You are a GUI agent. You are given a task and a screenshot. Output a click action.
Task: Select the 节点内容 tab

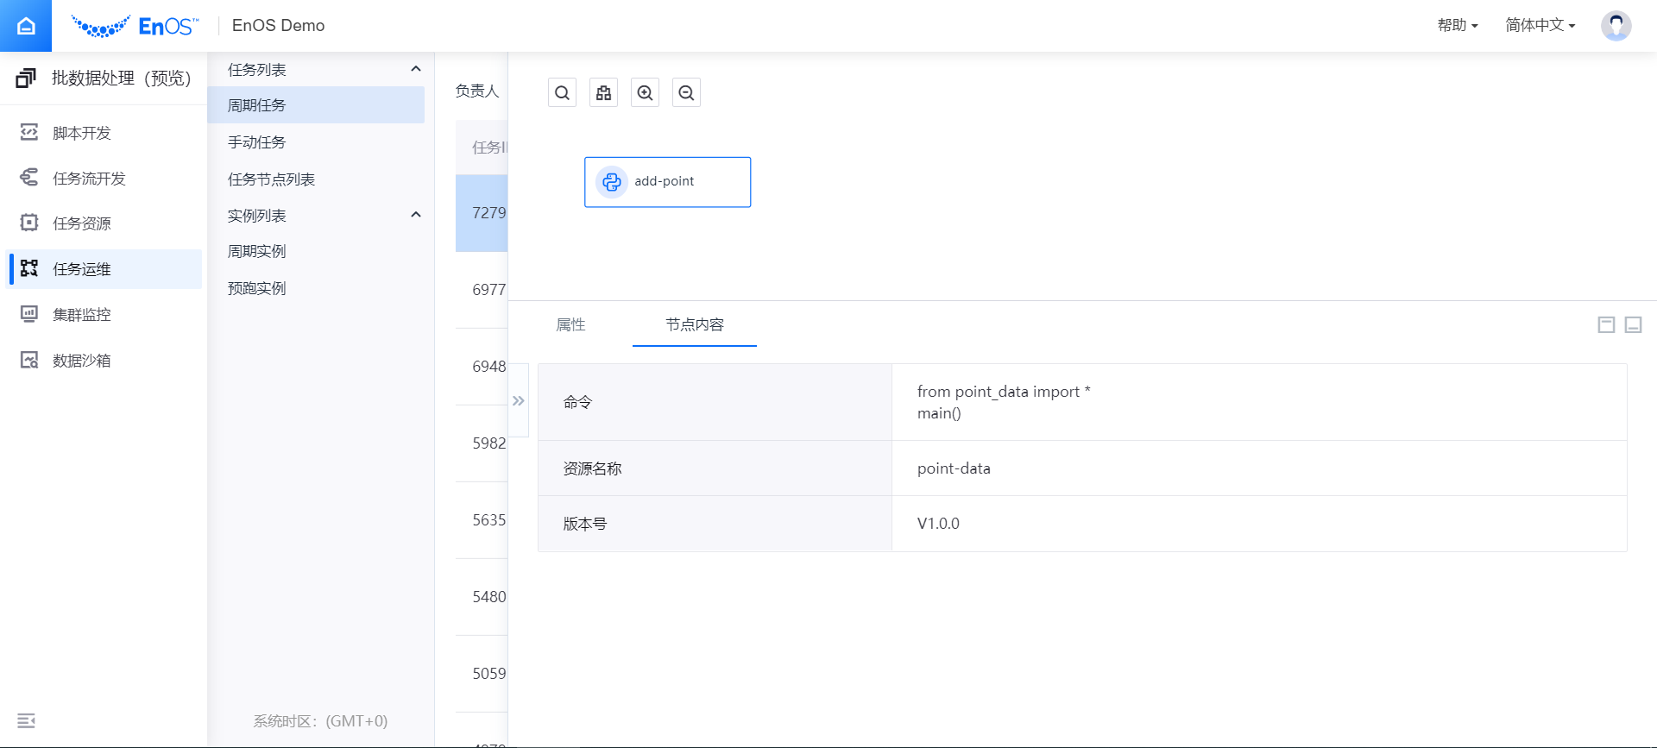point(694,325)
